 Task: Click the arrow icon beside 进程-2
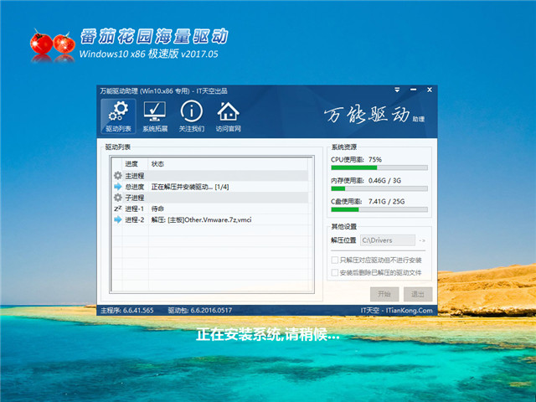point(117,219)
